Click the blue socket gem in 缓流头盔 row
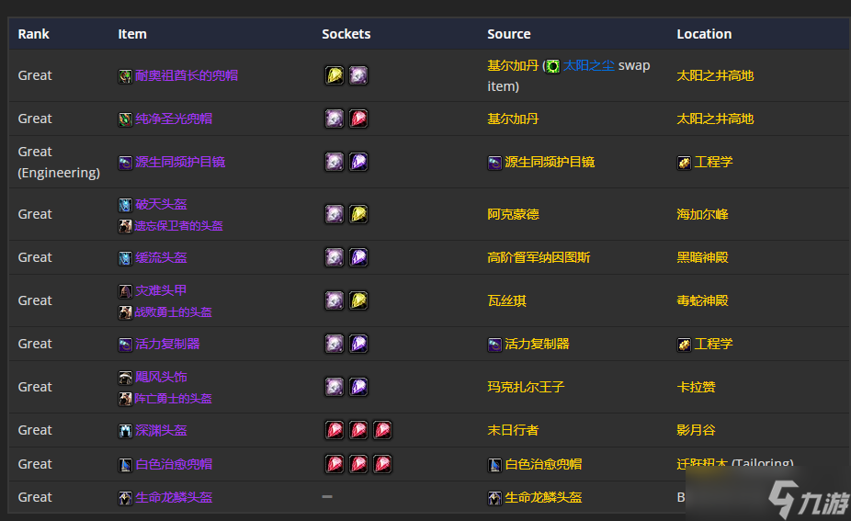851x521 pixels. [358, 257]
